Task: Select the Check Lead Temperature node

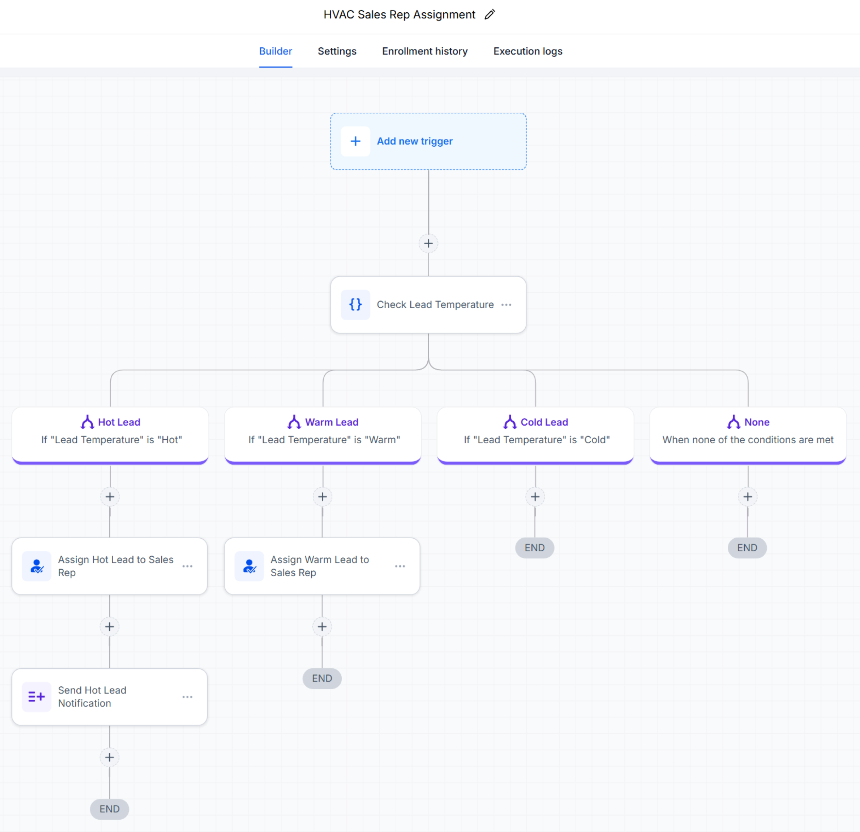Action: click(x=428, y=305)
